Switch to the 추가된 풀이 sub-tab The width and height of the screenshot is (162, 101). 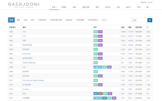pyautogui.click(x=80, y=20)
